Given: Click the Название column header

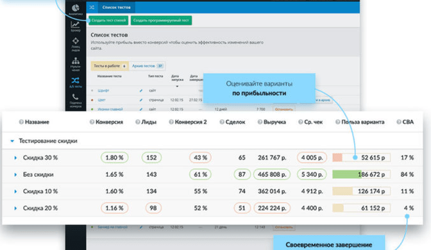Looking at the screenshot, I should click(x=37, y=122).
